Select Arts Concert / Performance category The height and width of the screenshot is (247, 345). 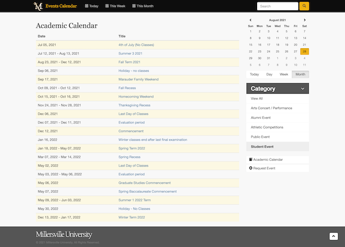[278, 108]
